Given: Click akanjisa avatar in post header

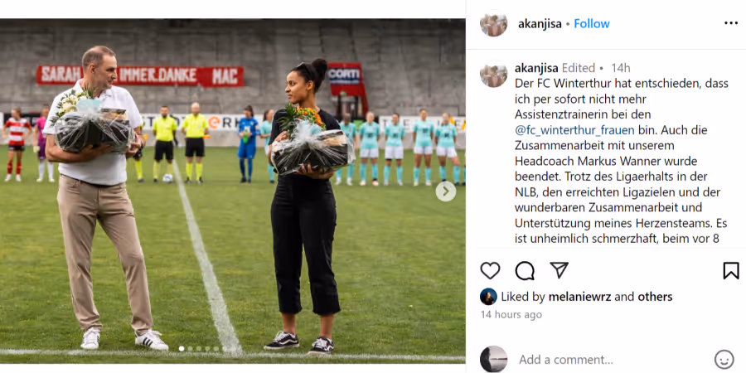Looking at the screenshot, I should [x=493, y=23].
